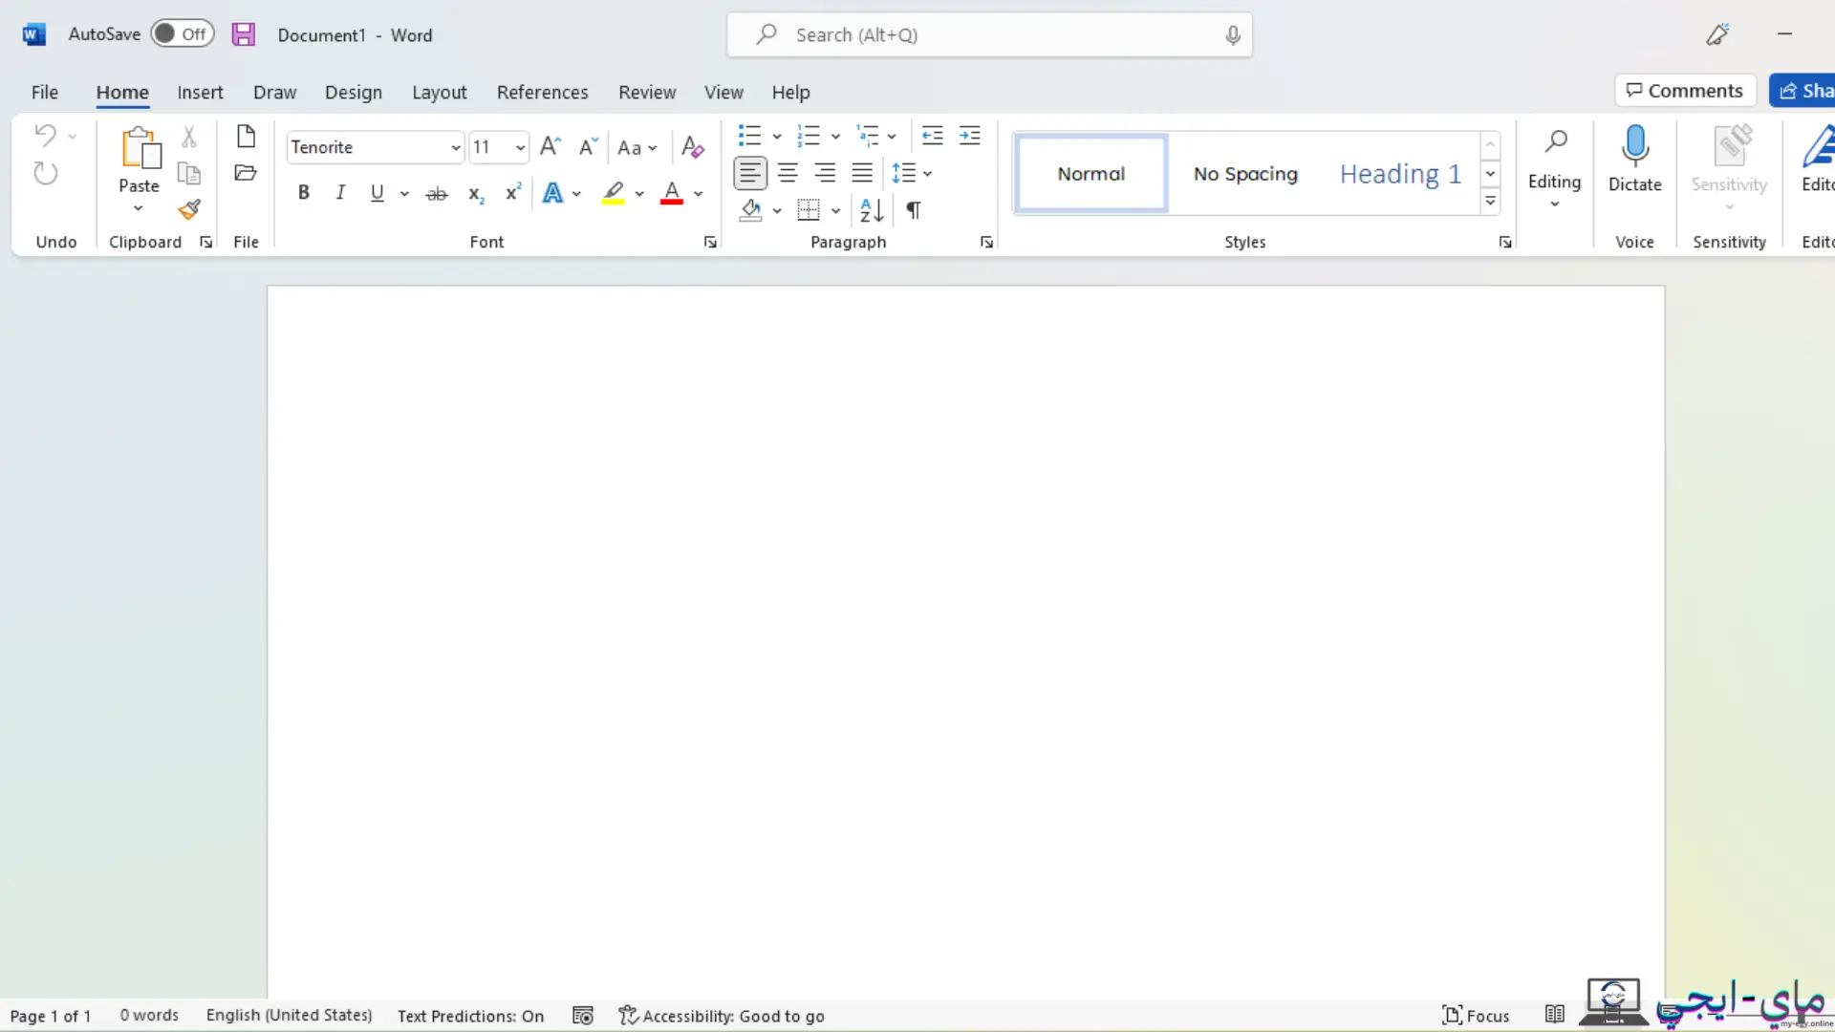
Task: Toggle align left
Action: coord(750,173)
